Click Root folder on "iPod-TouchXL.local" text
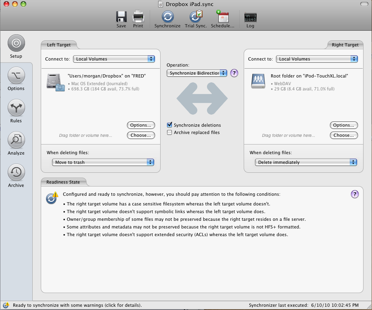Image resolution: width=372 pixels, height=310 pixels. pyautogui.click(x=309, y=76)
